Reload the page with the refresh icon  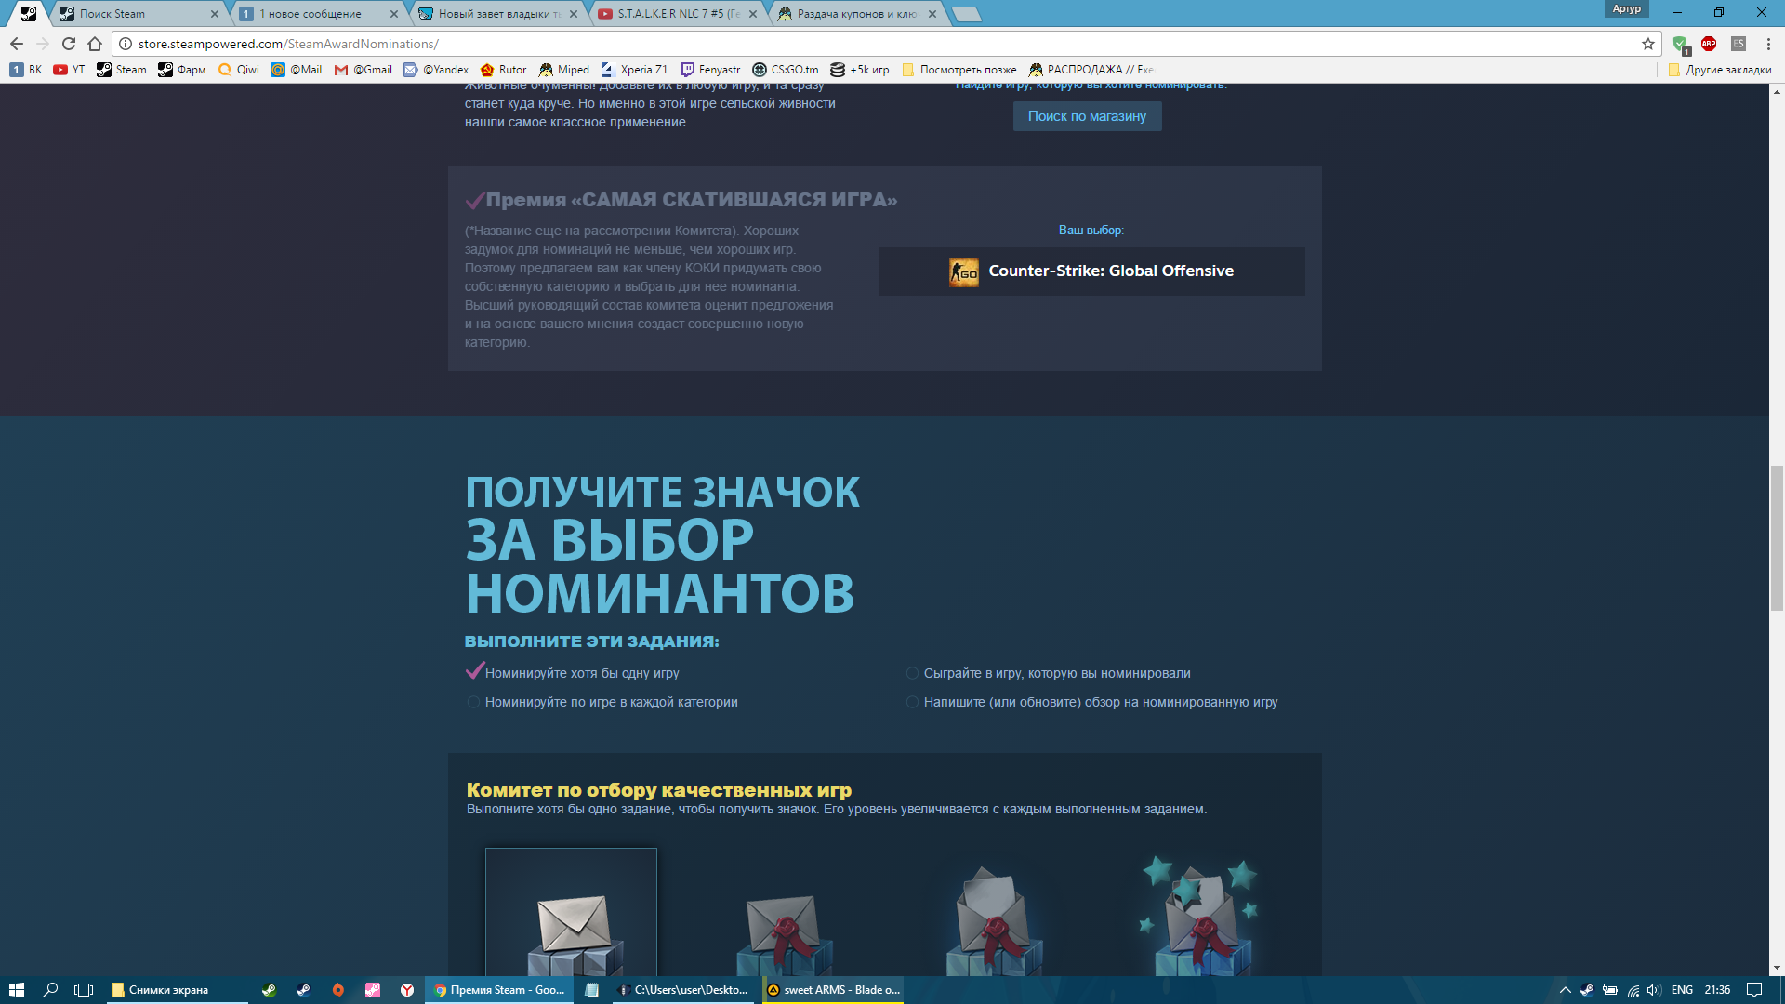pyautogui.click(x=69, y=44)
